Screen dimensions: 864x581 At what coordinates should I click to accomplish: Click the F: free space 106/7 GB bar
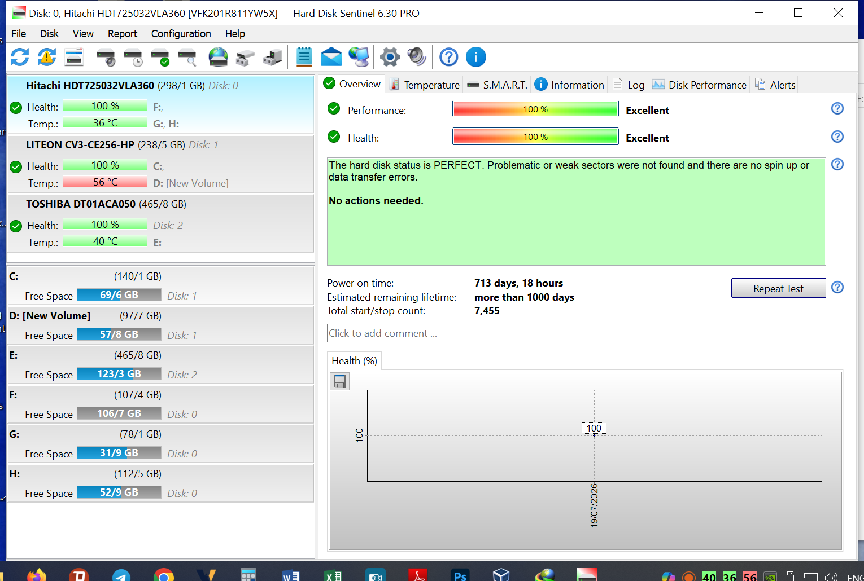pos(119,413)
